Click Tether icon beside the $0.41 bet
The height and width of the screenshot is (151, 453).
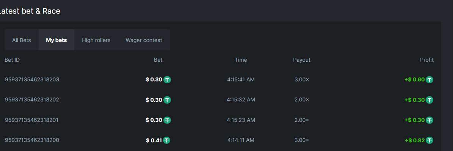(x=167, y=140)
